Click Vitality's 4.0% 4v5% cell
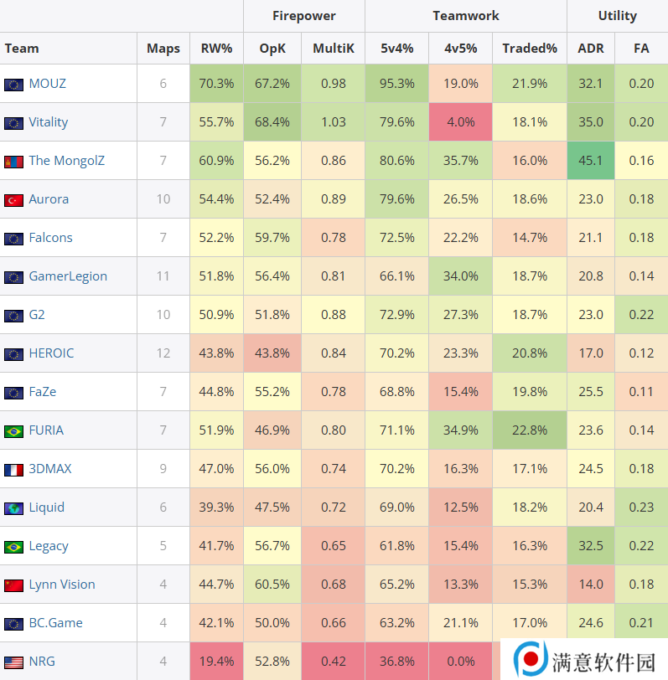This screenshot has height=680, width=668. tap(460, 122)
